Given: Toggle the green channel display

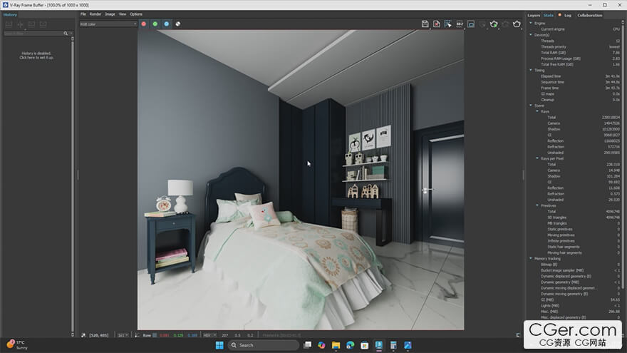Looking at the screenshot, I should 155,24.
